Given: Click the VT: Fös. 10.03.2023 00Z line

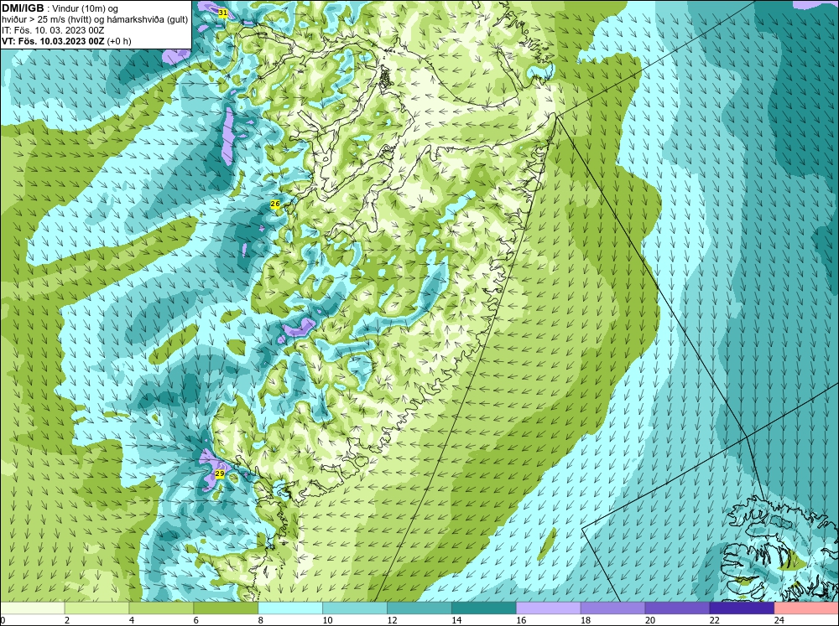Looking at the screenshot, I should click(65, 41).
